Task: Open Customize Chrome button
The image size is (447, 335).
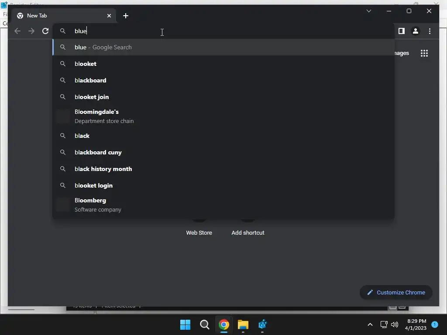Action: click(396, 293)
